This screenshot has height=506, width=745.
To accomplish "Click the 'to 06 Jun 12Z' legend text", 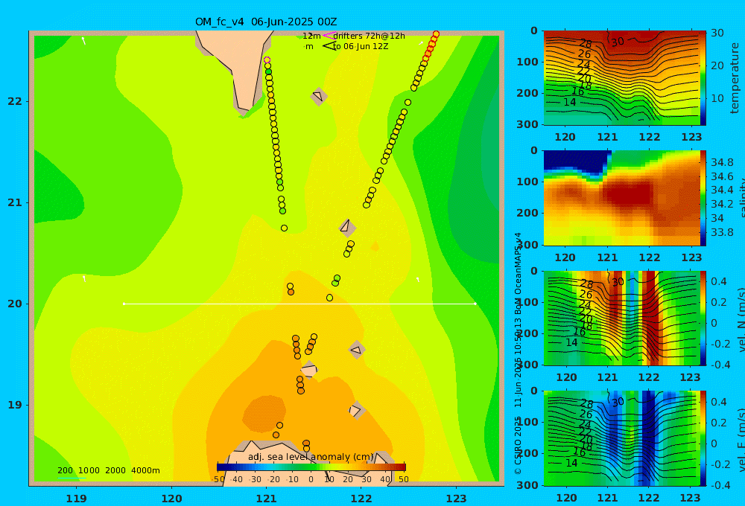I will point(361,47).
